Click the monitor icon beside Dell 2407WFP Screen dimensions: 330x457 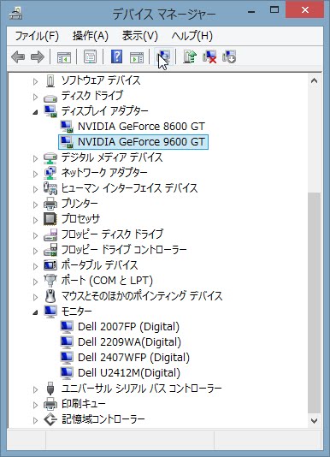click(67, 358)
